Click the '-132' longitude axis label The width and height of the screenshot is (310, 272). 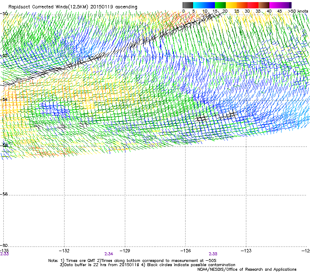(64, 251)
